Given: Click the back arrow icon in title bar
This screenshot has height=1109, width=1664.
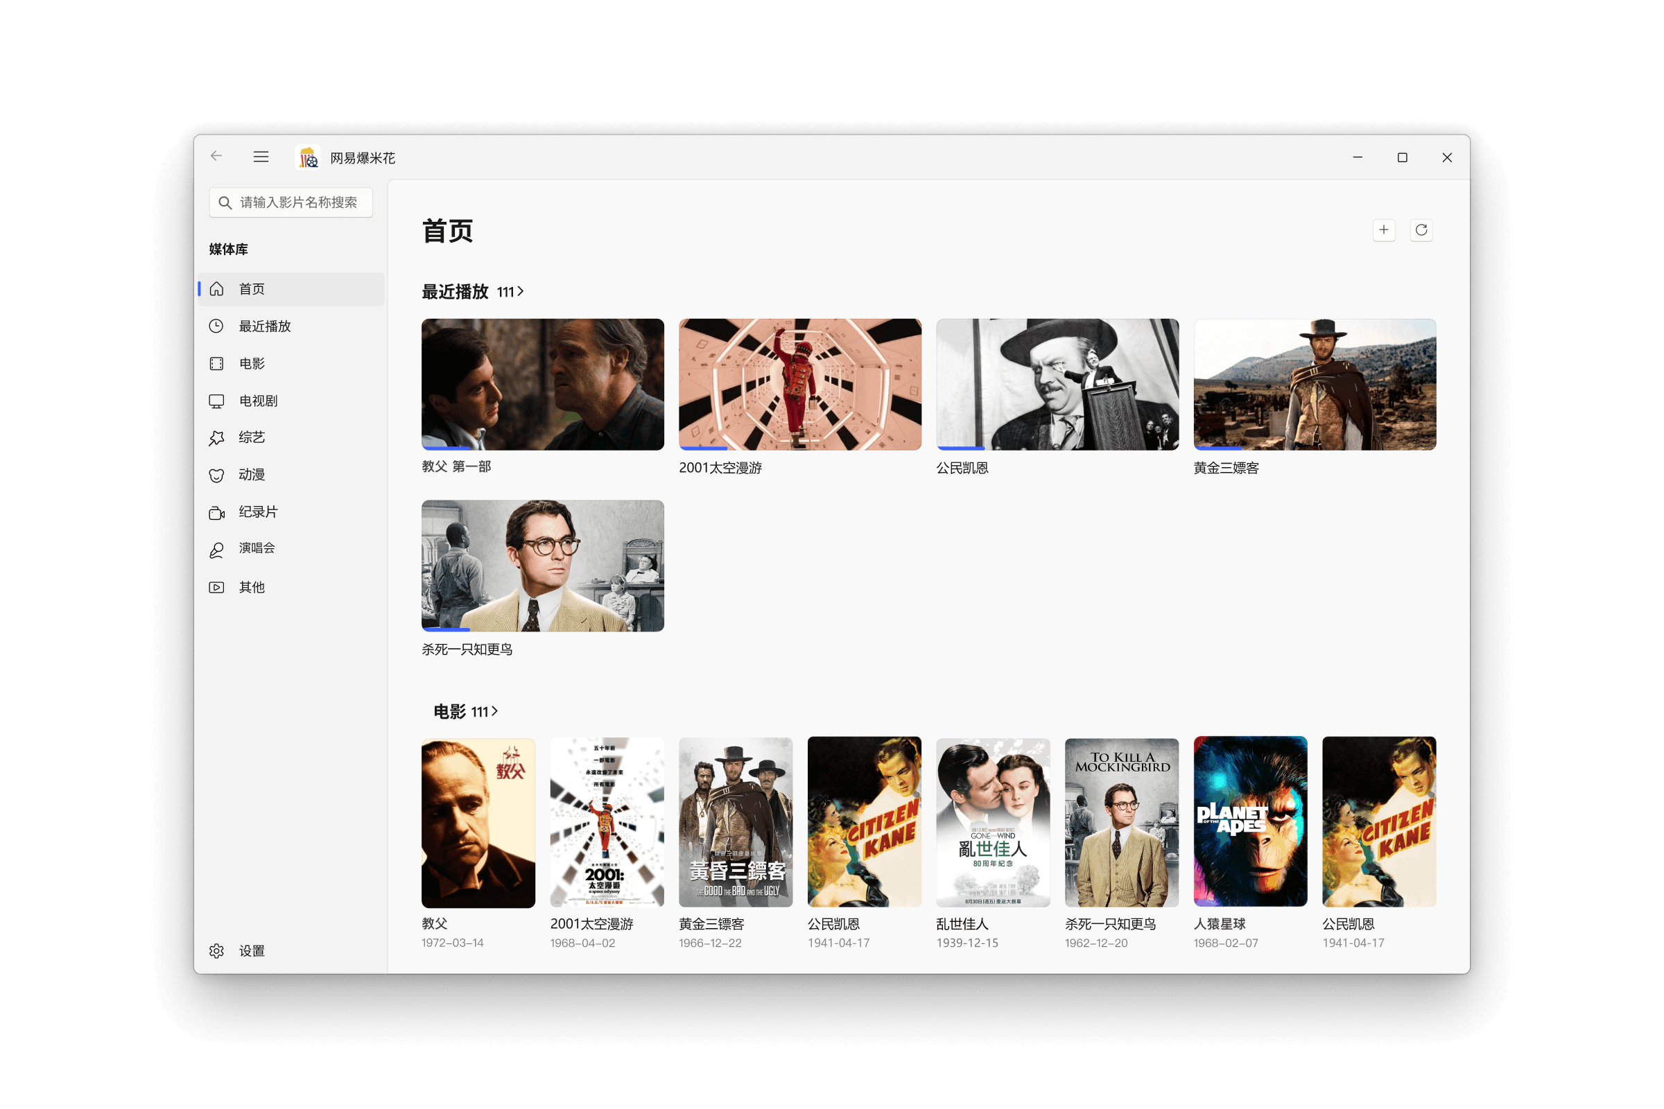Looking at the screenshot, I should point(216,157).
